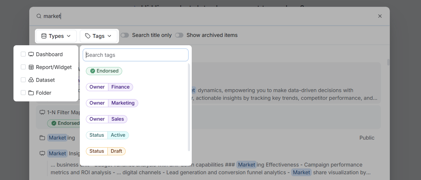Click the search magnifier icon
The width and height of the screenshot is (421, 180).
tap(39, 16)
